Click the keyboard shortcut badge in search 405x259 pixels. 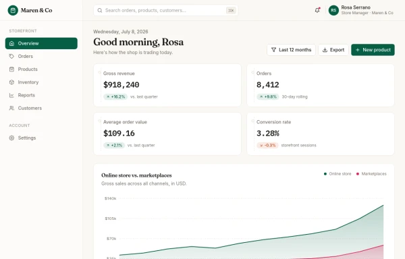pyautogui.click(x=231, y=10)
